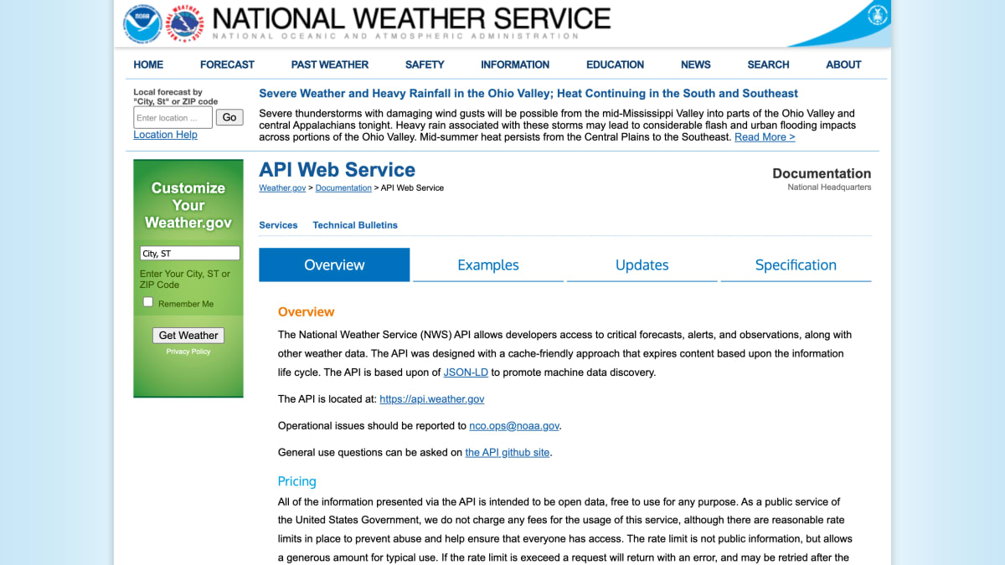Image resolution: width=1005 pixels, height=565 pixels.
Task: Open the Severe Weather headline link
Action: click(528, 94)
